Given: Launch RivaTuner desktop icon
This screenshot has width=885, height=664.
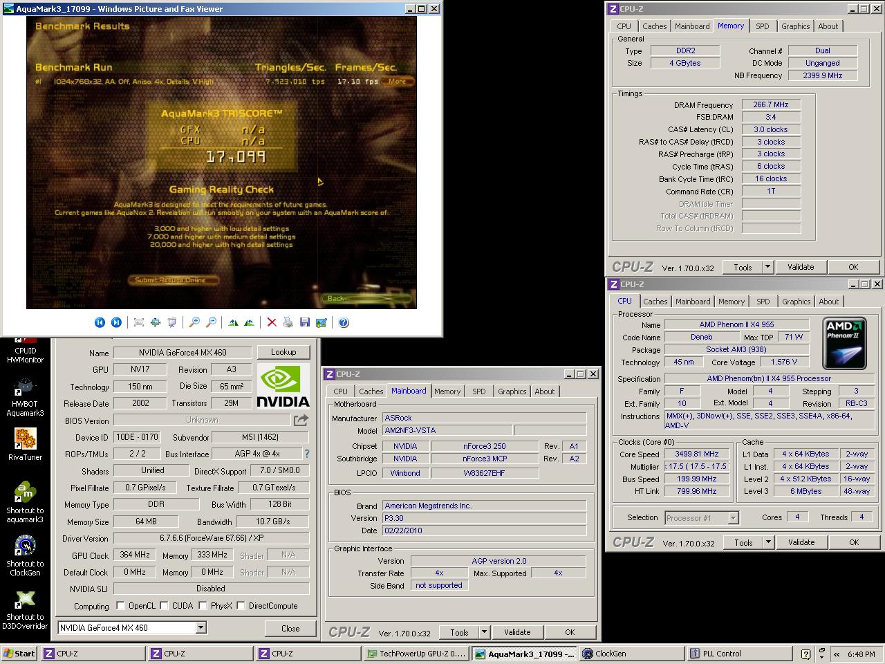Looking at the screenshot, I should [x=25, y=445].
